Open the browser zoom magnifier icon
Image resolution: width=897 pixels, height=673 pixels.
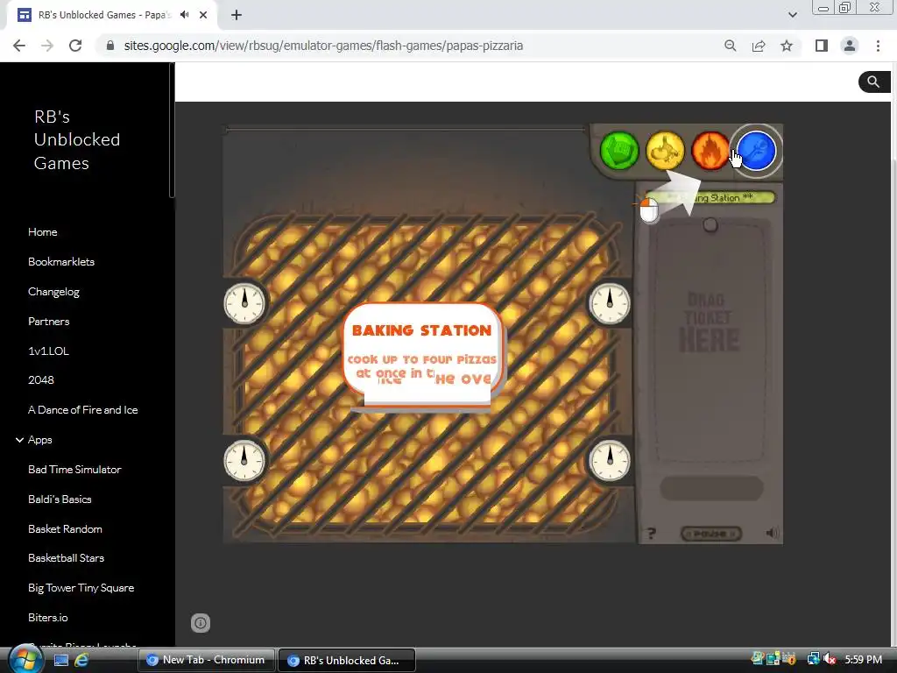click(730, 46)
